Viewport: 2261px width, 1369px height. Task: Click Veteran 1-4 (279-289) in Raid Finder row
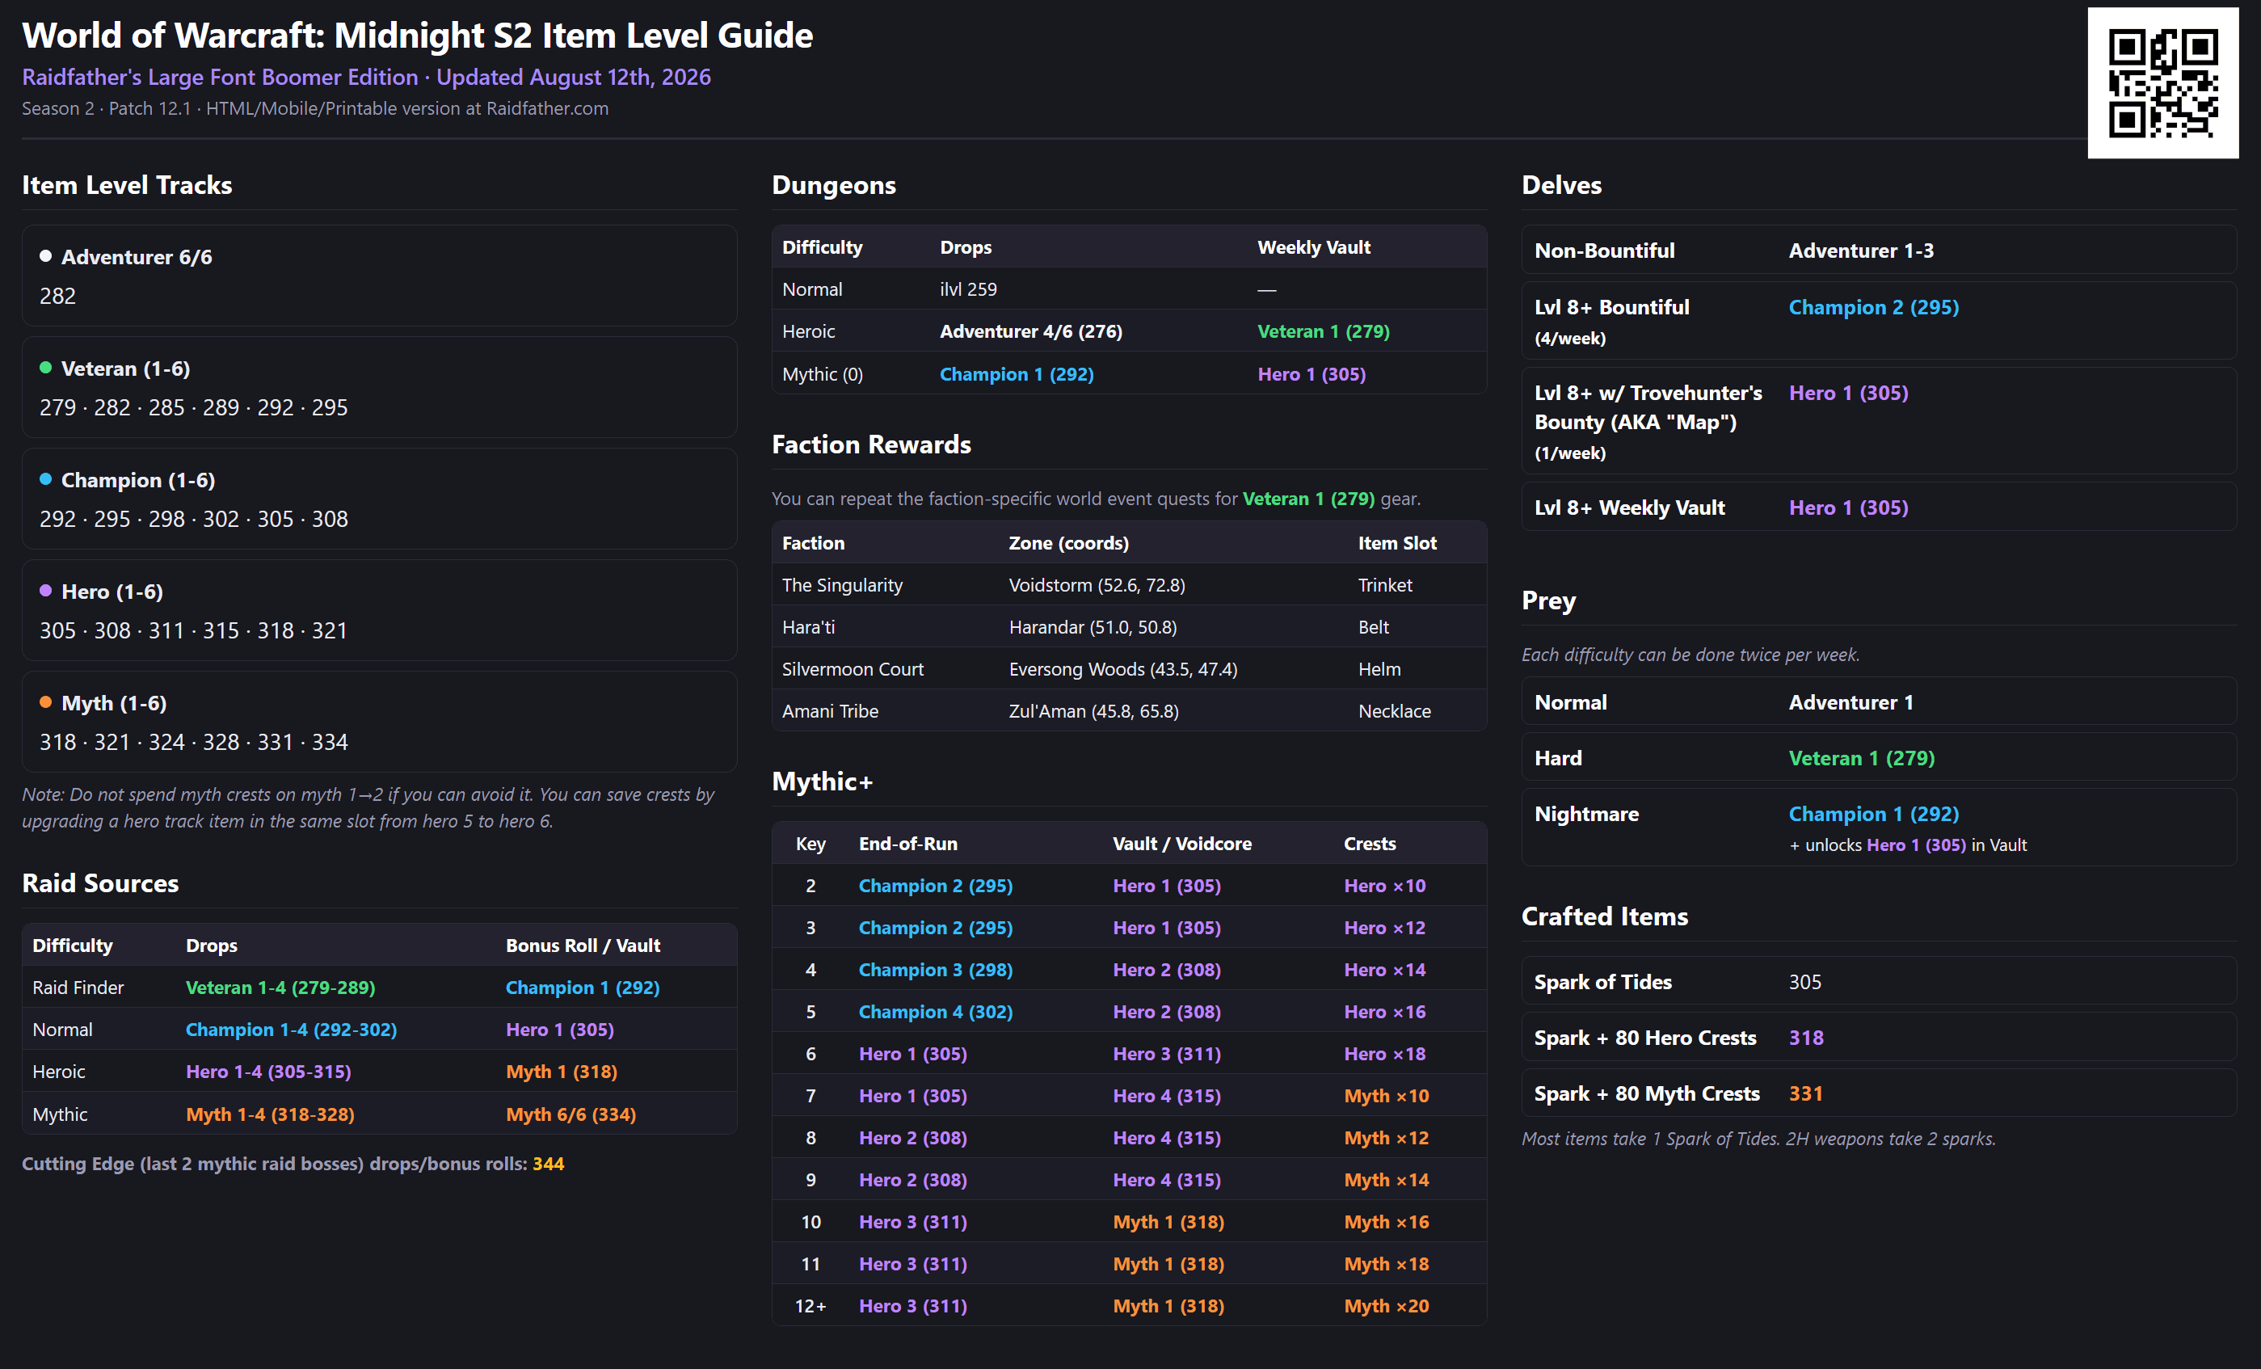(x=280, y=988)
